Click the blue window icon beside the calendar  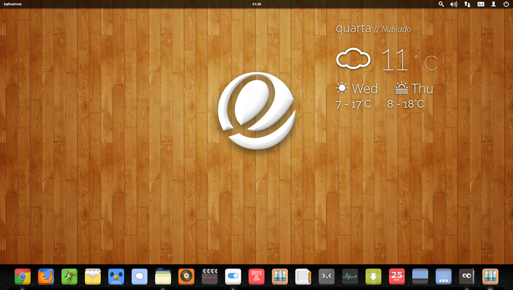pyautogui.click(x=420, y=276)
